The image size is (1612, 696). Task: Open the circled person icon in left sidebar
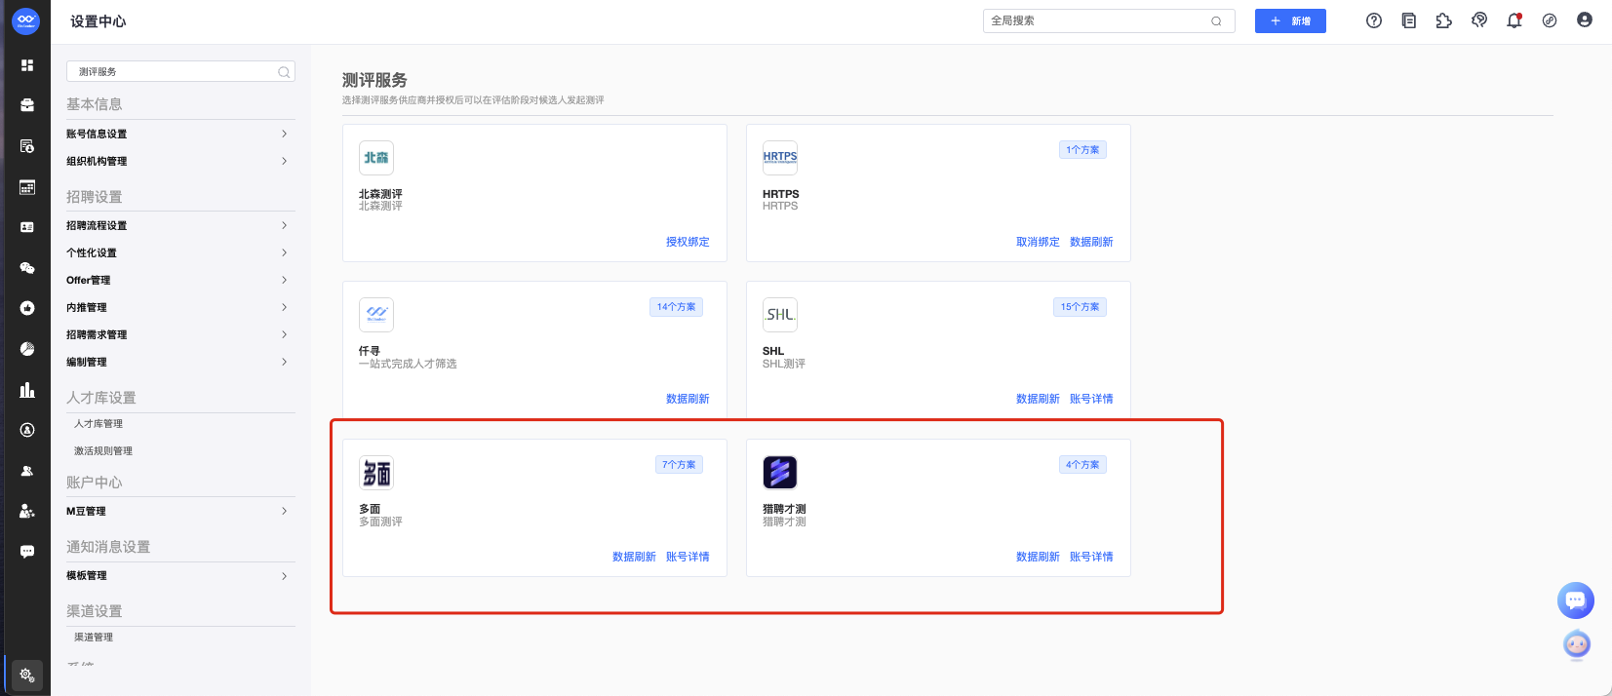point(27,430)
